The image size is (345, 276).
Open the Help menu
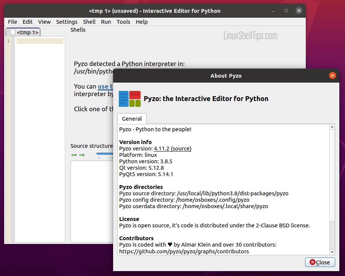[141, 22]
